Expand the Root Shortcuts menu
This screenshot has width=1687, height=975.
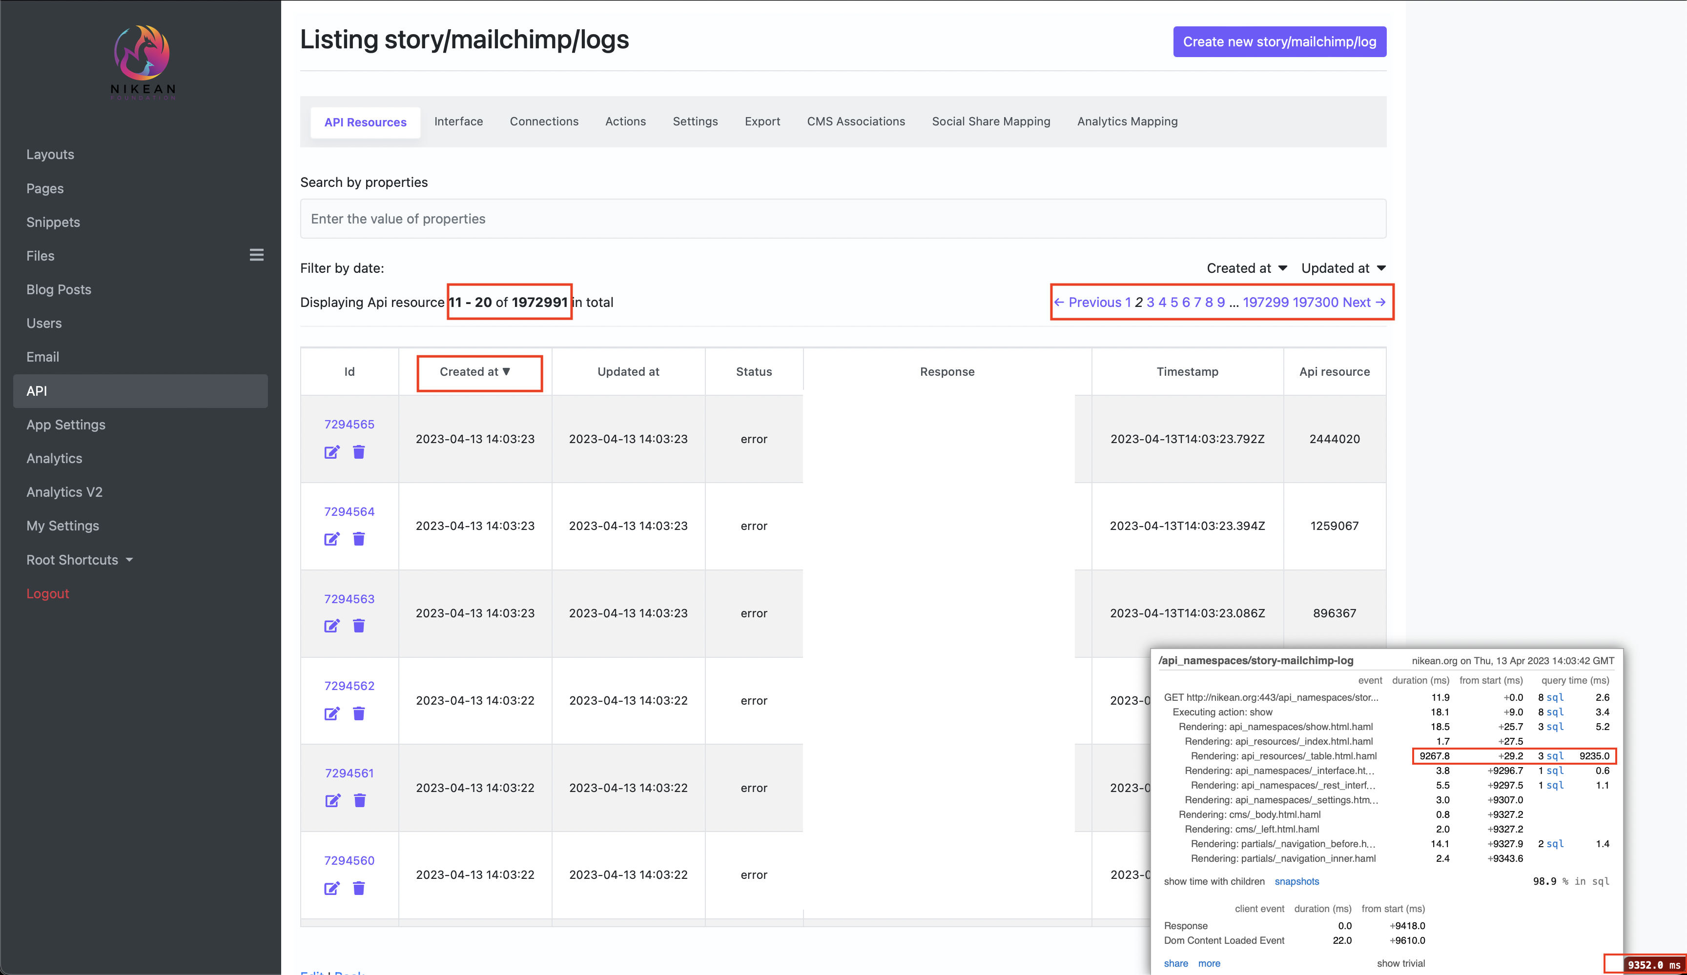pyautogui.click(x=80, y=559)
